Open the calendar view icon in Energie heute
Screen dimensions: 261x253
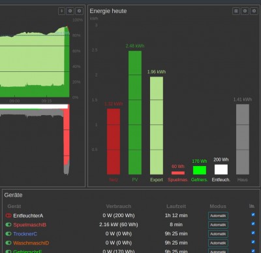coord(236,11)
